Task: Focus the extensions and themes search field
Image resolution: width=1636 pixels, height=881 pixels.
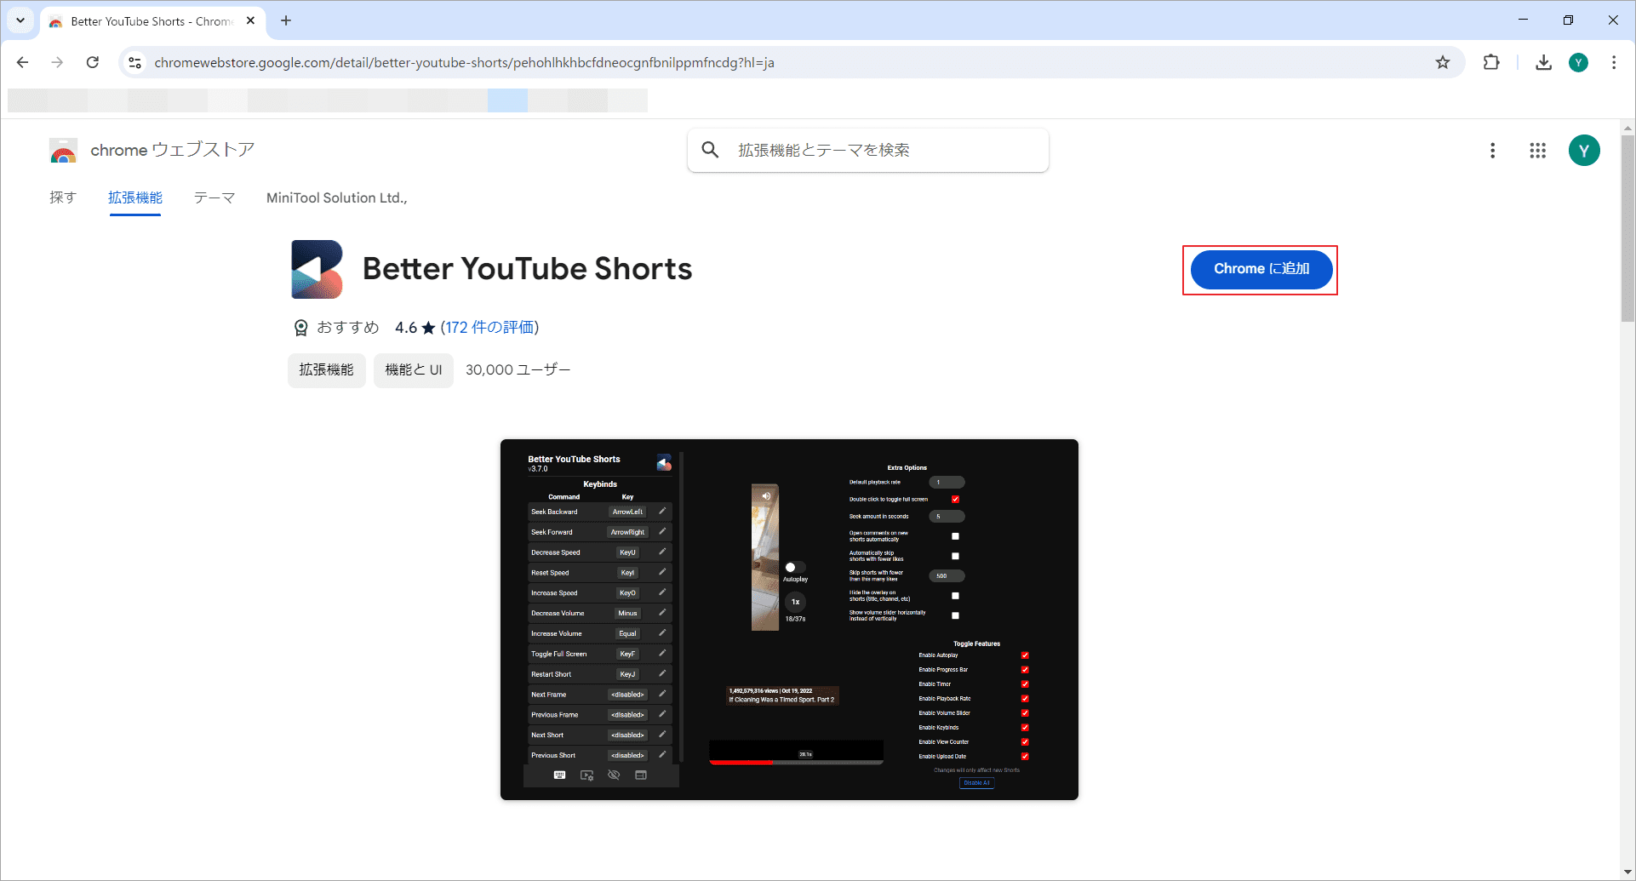Action: point(868,150)
